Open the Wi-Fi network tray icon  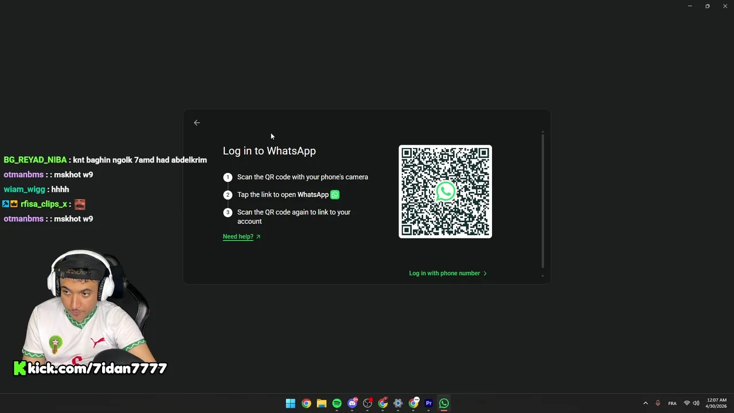687,403
